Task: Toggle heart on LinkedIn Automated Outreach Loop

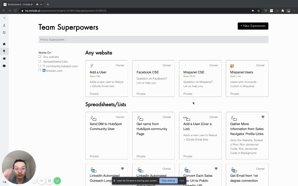Action: pos(122,168)
